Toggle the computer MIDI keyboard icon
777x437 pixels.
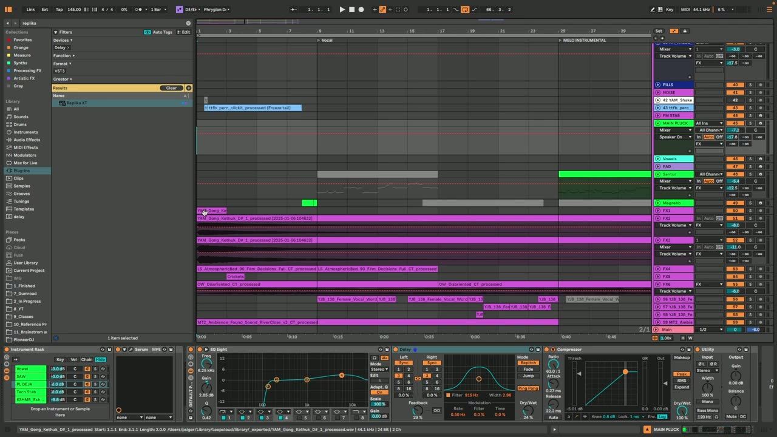[662, 10]
